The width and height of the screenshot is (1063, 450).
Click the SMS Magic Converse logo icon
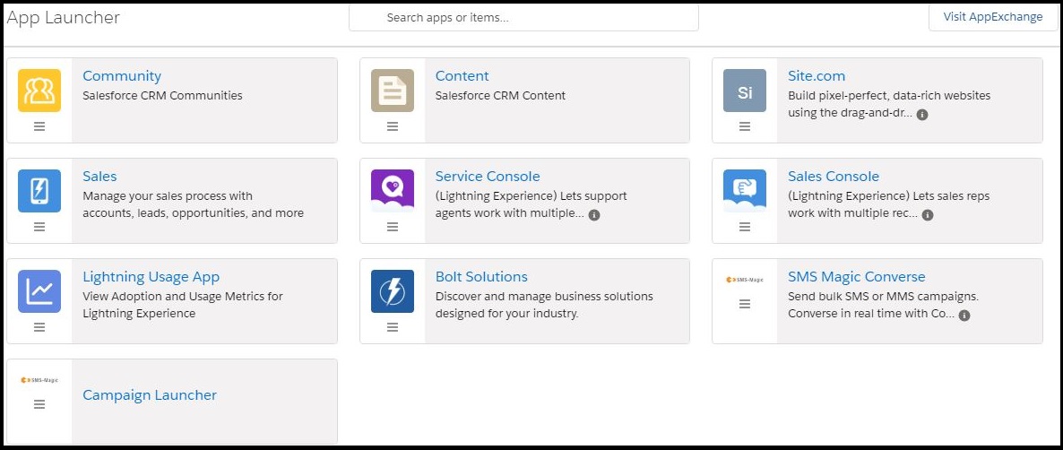click(745, 279)
